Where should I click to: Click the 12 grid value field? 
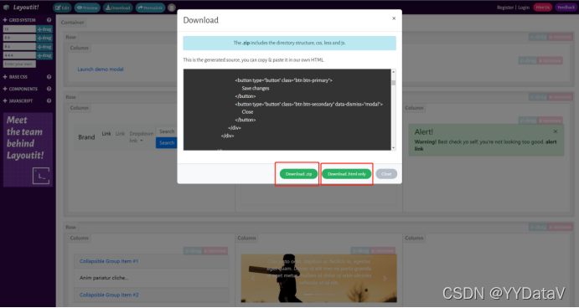point(19,29)
